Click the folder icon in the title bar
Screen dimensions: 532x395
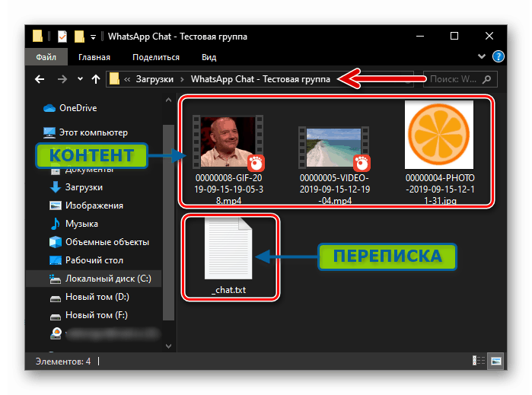[37, 36]
